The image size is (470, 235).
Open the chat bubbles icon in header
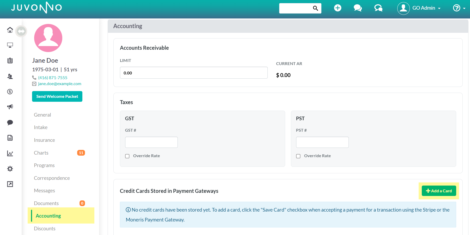point(358,8)
